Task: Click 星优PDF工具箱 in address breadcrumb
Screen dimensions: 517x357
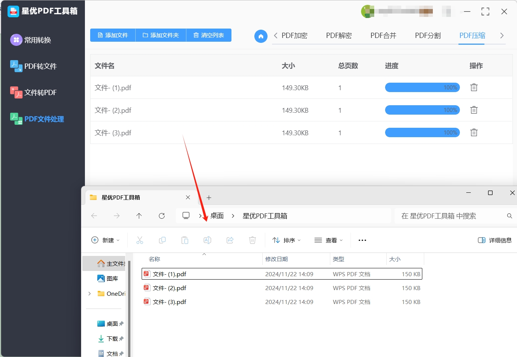Action: [x=265, y=216]
